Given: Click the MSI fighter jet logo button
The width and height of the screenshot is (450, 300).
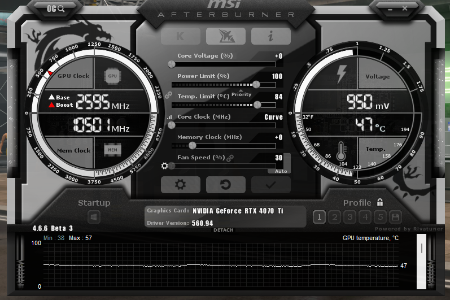Looking at the screenshot, I should pos(226,36).
